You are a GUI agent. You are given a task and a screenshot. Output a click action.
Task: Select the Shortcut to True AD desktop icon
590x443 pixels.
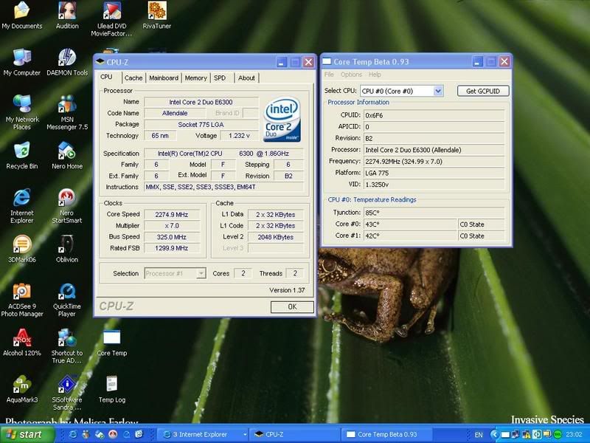coord(67,346)
